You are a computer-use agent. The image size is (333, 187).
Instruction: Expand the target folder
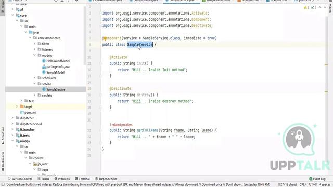pos(17,106)
